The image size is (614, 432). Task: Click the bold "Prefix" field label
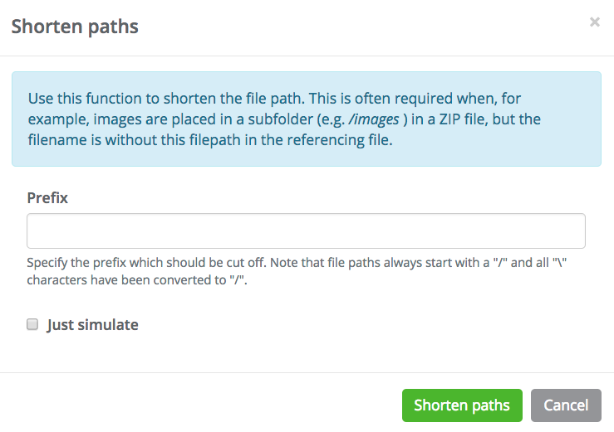pyautogui.click(x=47, y=198)
